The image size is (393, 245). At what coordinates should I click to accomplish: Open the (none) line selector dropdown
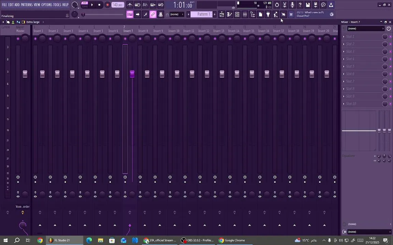pos(177,14)
